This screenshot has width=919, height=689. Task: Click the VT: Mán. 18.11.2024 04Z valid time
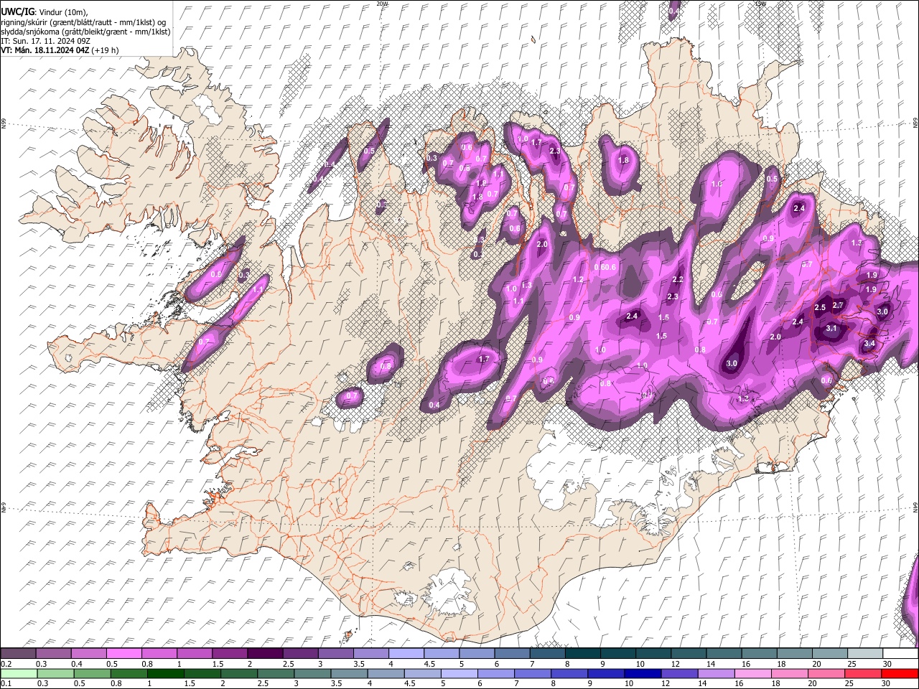point(45,50)
